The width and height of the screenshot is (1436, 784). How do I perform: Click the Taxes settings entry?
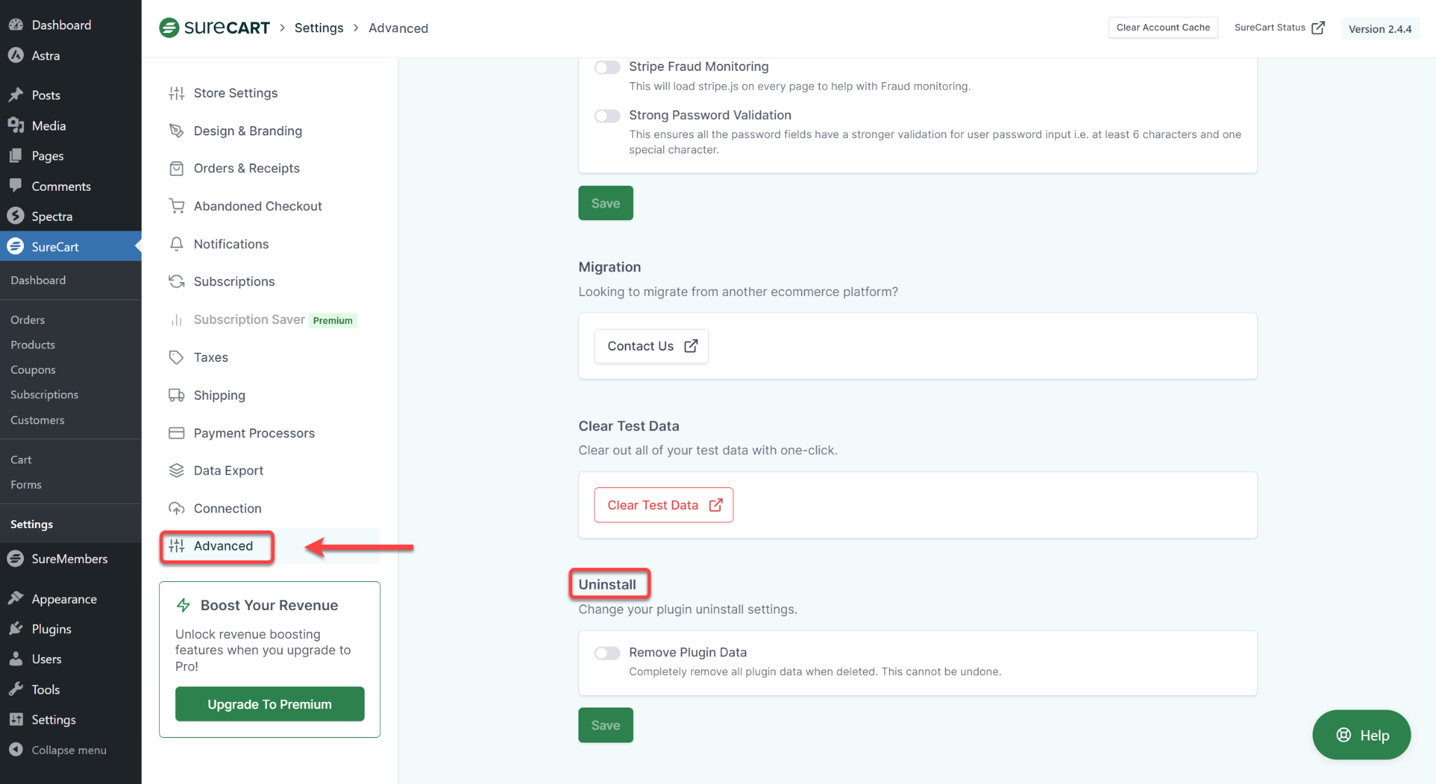coord(210,357)
